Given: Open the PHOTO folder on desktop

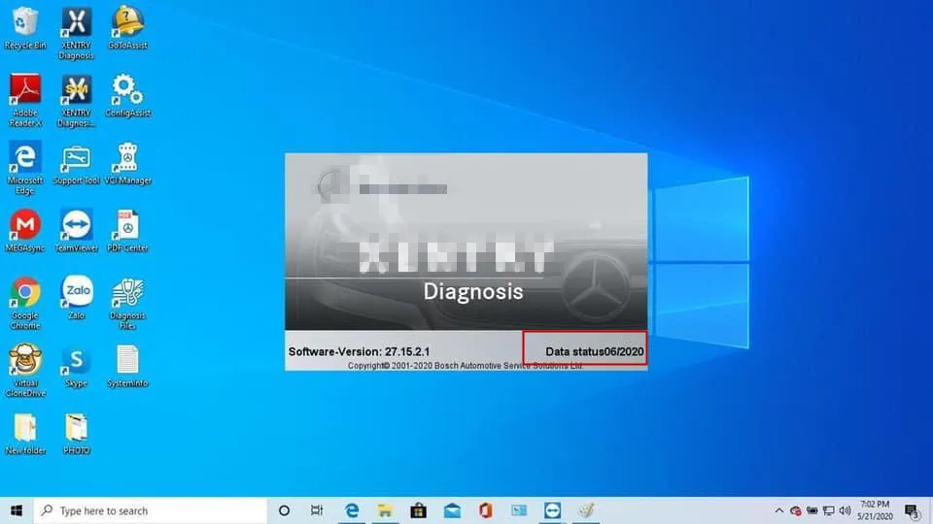Looking at the screenshot, I should point(76,434).
